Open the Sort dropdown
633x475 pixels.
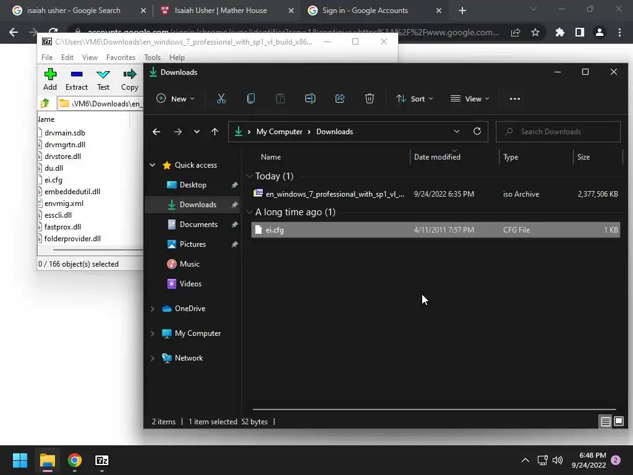(x=415, y=98)
